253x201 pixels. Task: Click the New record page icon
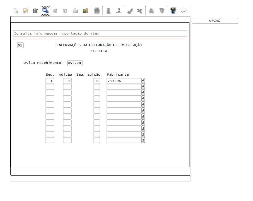pos(16,11)
